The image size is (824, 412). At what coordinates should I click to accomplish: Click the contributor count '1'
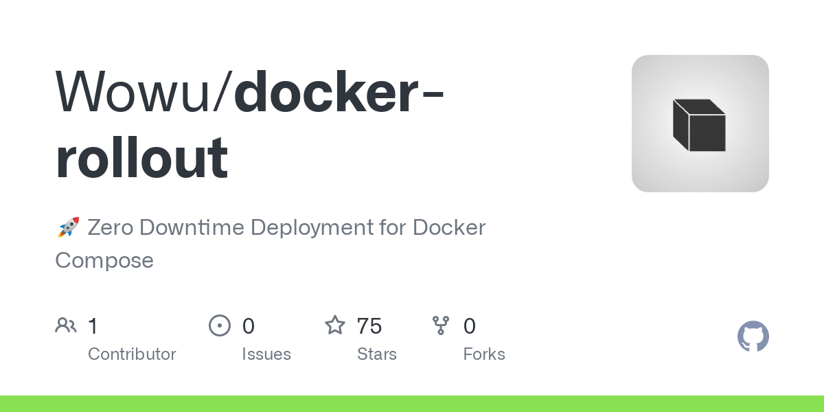click(93, 326)
